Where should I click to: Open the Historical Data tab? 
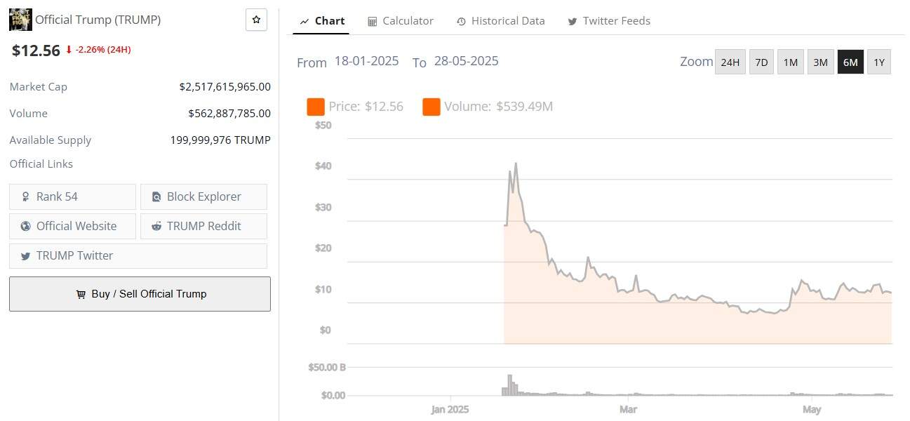(500, 21)
